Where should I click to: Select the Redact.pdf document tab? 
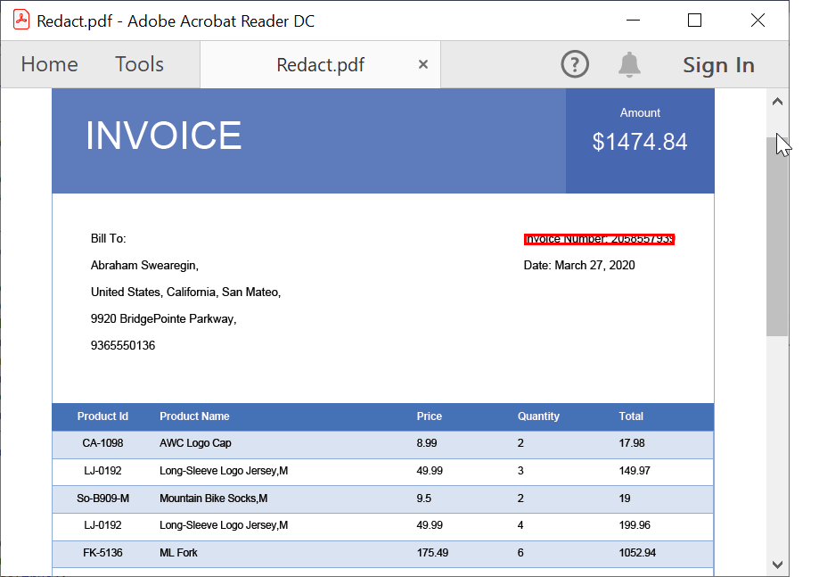point(320,65)
